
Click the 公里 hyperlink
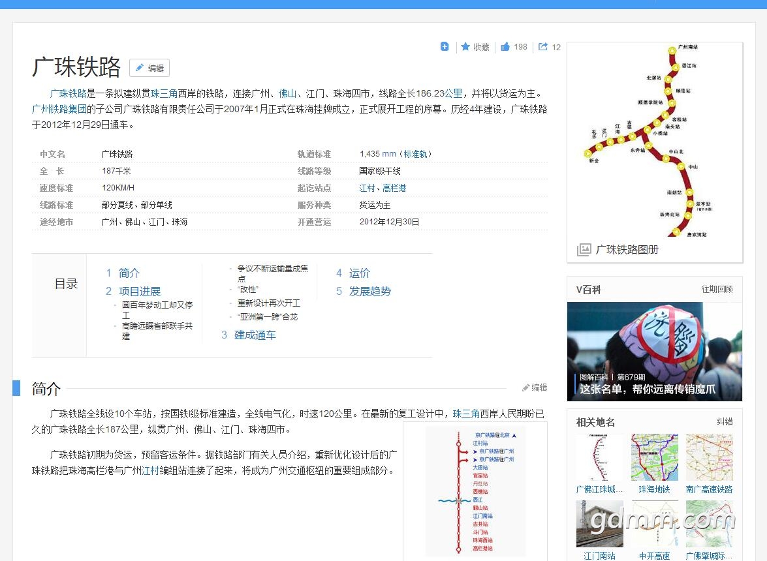pos(454,93)
